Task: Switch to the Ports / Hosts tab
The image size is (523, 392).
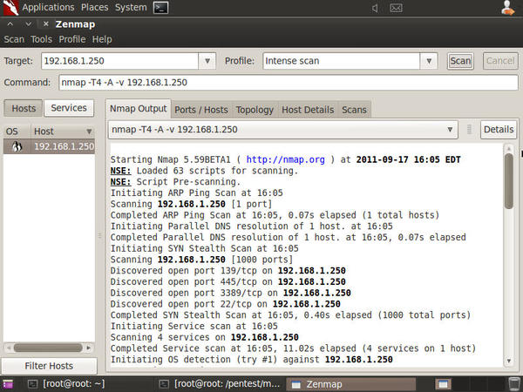Action: 201,110
